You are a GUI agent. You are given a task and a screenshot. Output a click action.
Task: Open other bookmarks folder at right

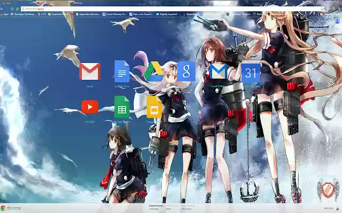pyautogui.click(x=330, y=14)
